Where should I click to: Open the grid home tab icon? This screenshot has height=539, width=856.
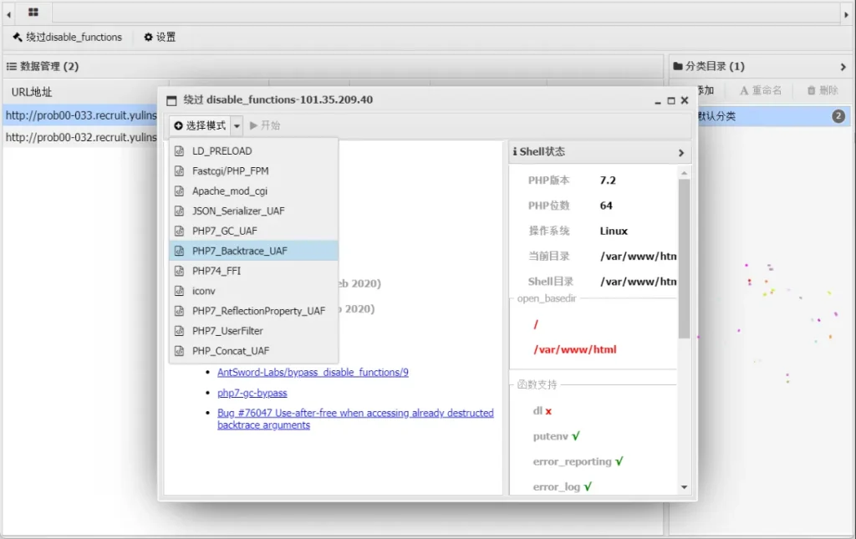(x=33, y=13)
